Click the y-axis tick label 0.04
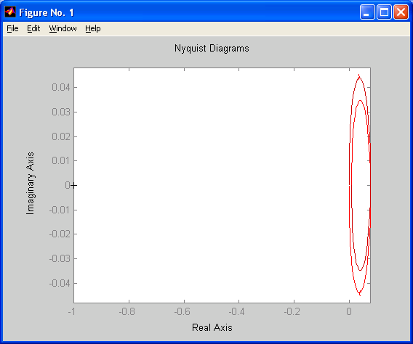Image resolution: width=413 pixels, height=344 pixels. pyautogui.click(x=61, y=87)
